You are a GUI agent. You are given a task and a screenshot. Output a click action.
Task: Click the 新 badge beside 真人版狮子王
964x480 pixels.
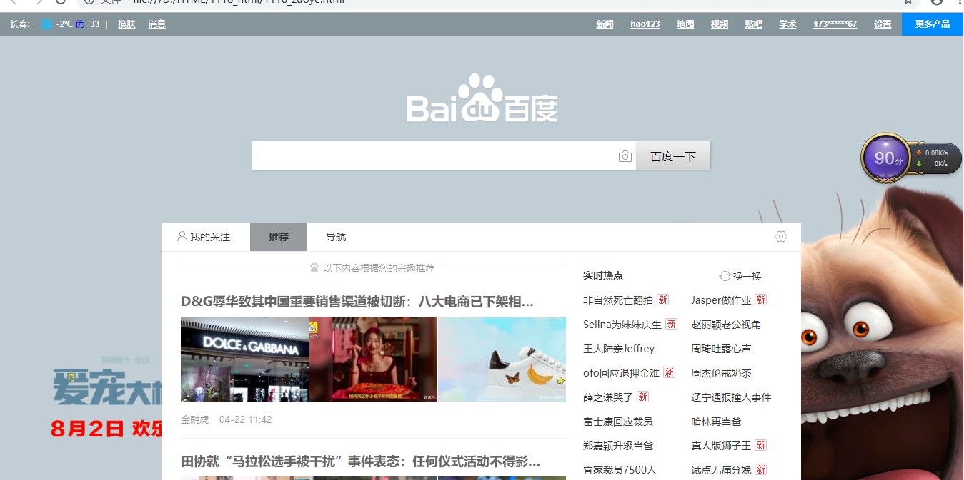pos(760,445)
